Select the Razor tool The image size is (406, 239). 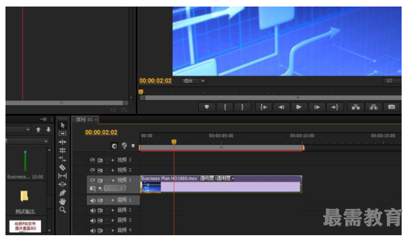[62, 167]
